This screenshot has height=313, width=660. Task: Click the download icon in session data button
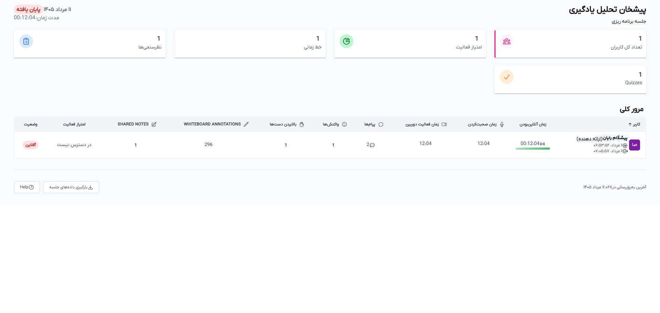(x=91, y=187)
